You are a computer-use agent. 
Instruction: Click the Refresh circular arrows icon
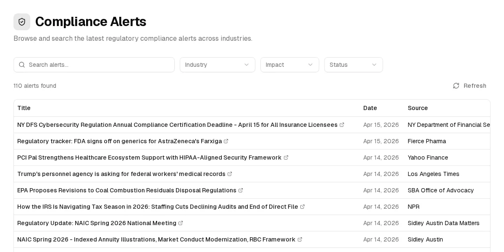(456, 86)
